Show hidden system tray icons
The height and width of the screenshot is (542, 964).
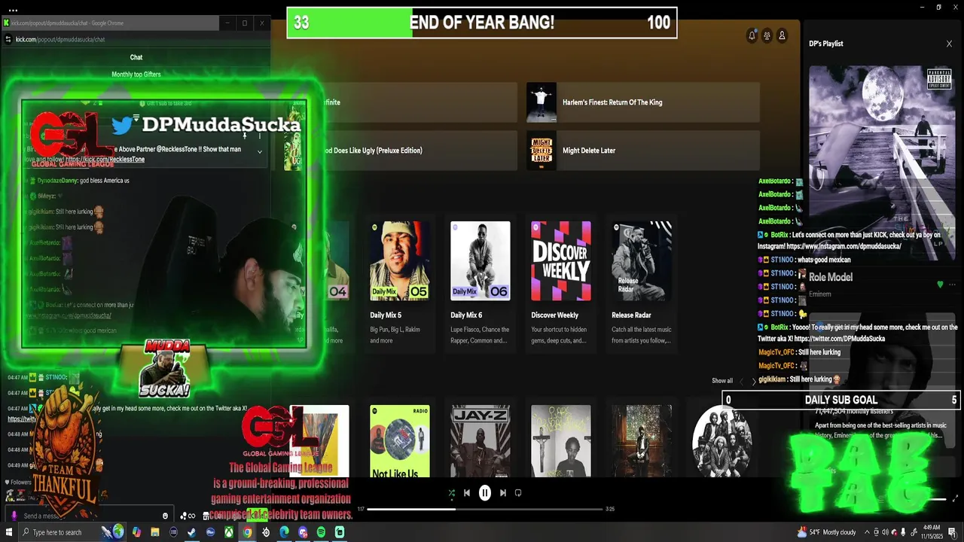(867, 532)
